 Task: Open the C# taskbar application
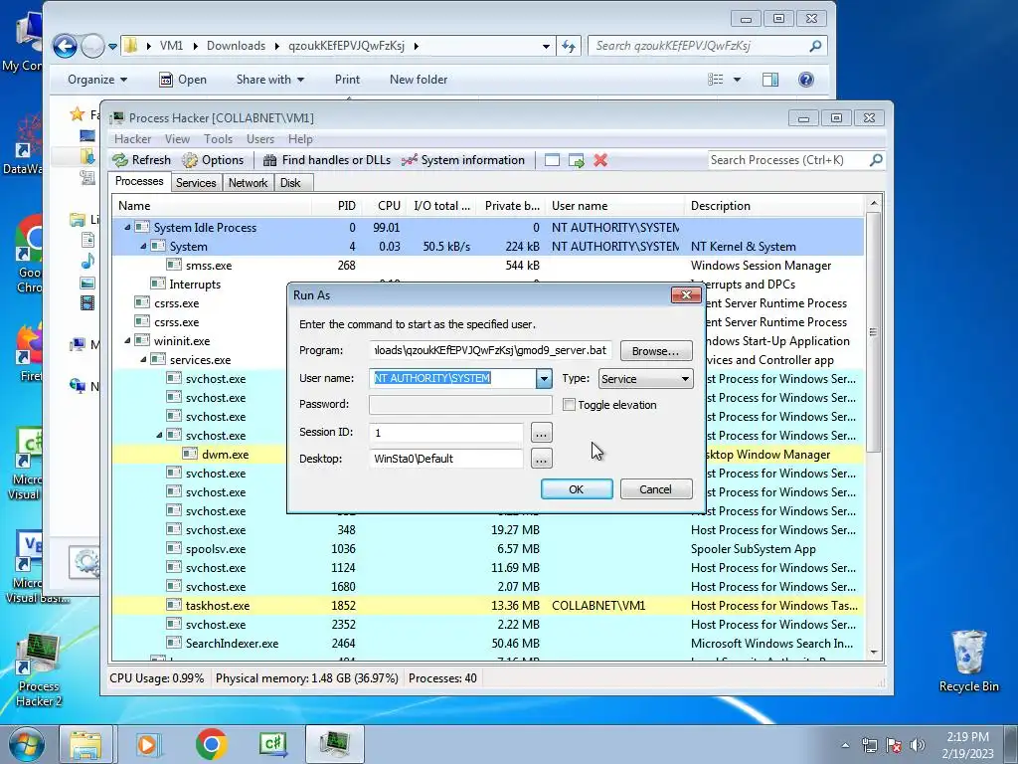click(273, 744)
